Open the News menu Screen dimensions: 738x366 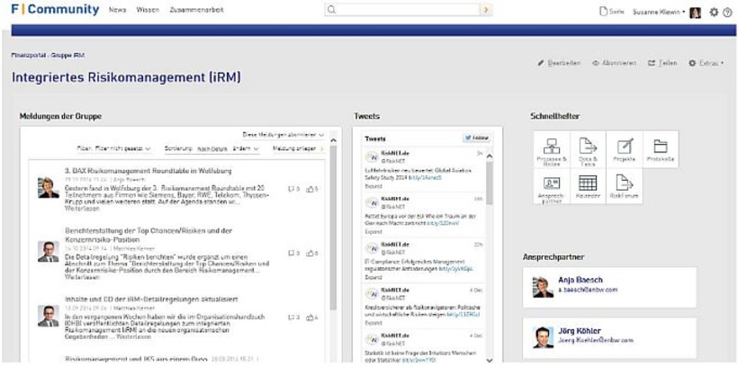(117, 10)
